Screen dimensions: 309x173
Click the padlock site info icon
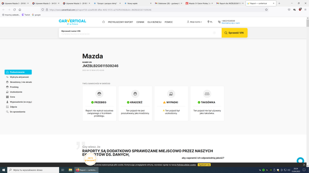click(47, 10)
